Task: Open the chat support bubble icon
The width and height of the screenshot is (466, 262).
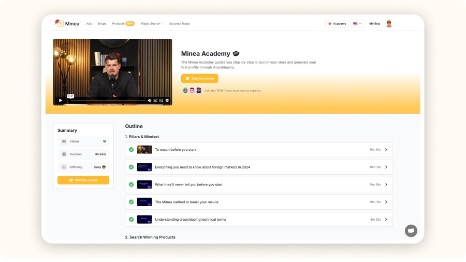Action: pos(411,230)
